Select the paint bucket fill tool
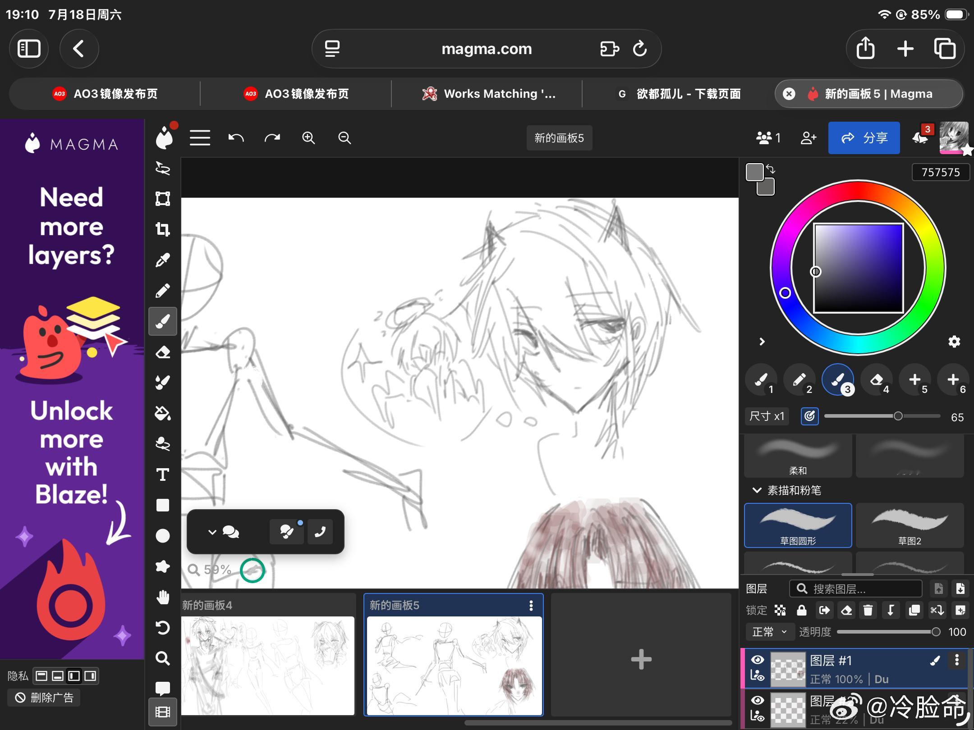Viewport: 974px width, 730px height. click(163, 413)
